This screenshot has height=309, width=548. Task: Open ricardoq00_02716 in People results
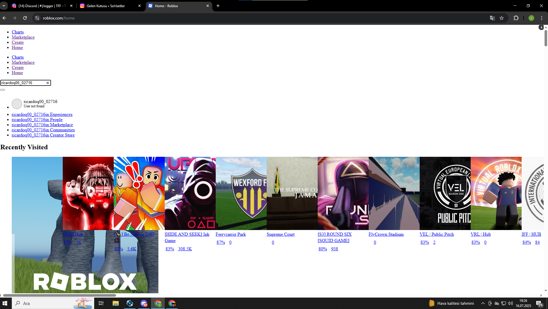37,120
